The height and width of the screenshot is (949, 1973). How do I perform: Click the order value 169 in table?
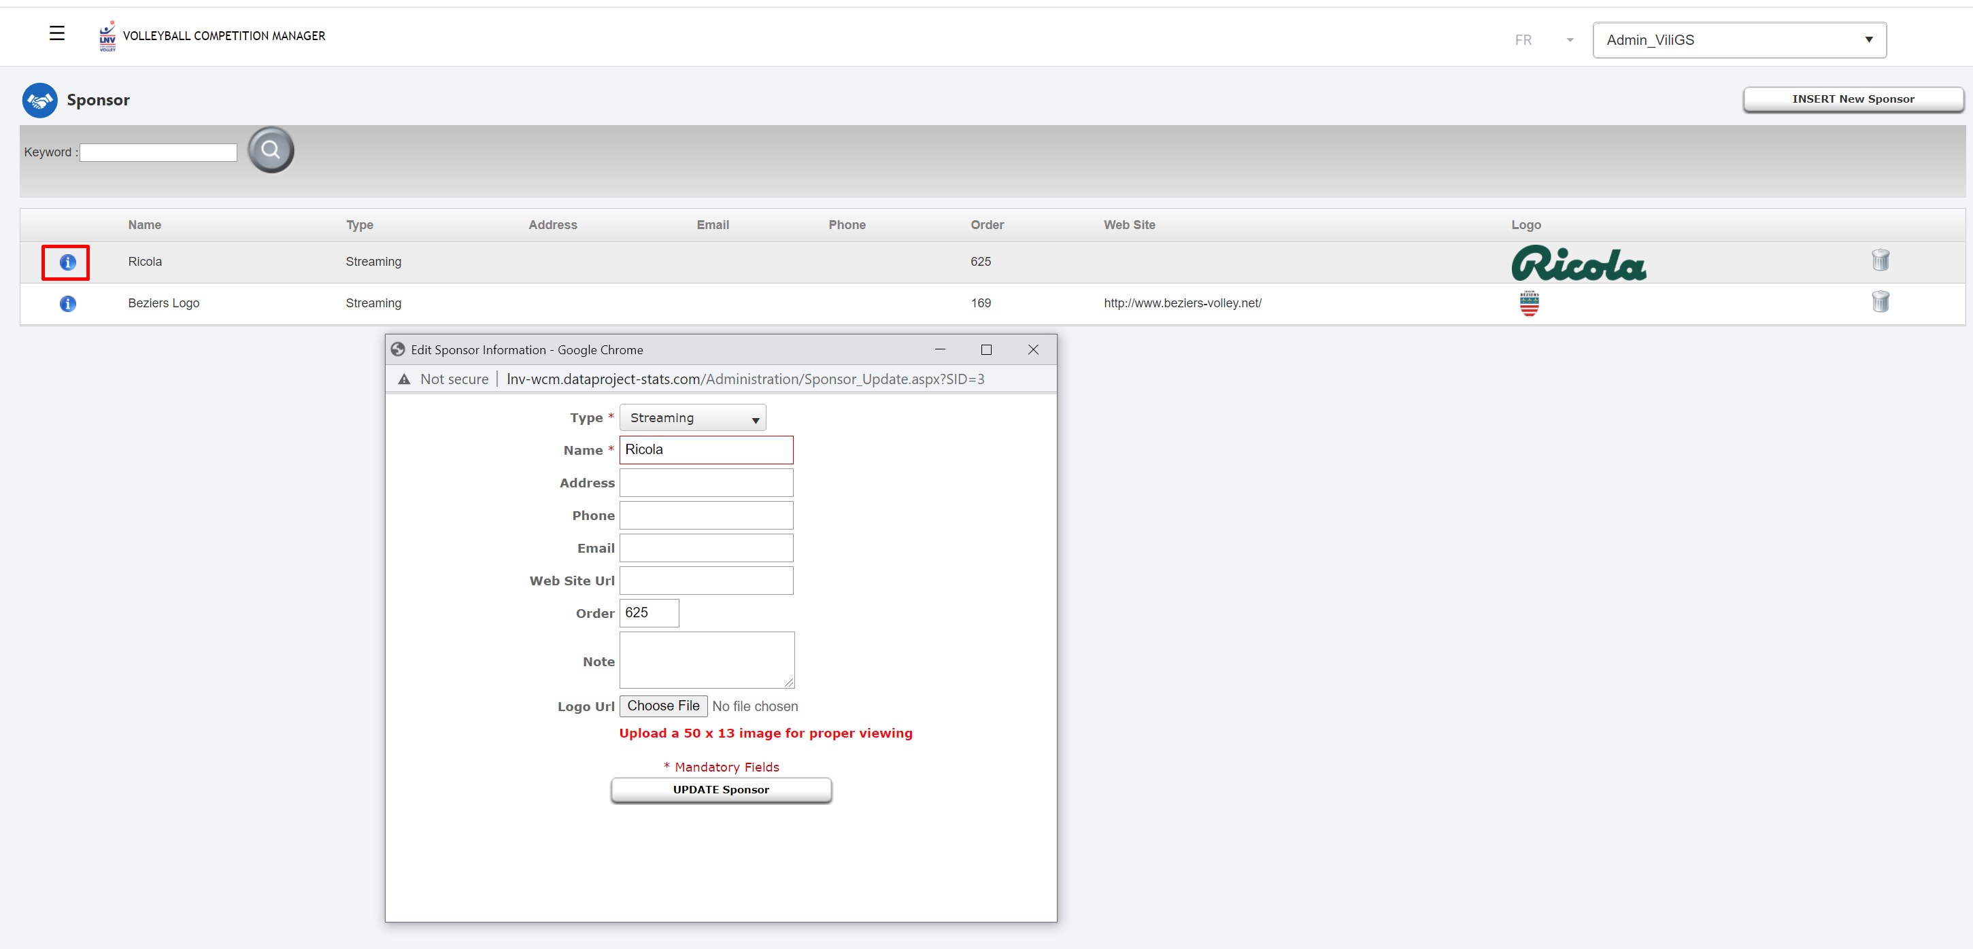[980, 303]
